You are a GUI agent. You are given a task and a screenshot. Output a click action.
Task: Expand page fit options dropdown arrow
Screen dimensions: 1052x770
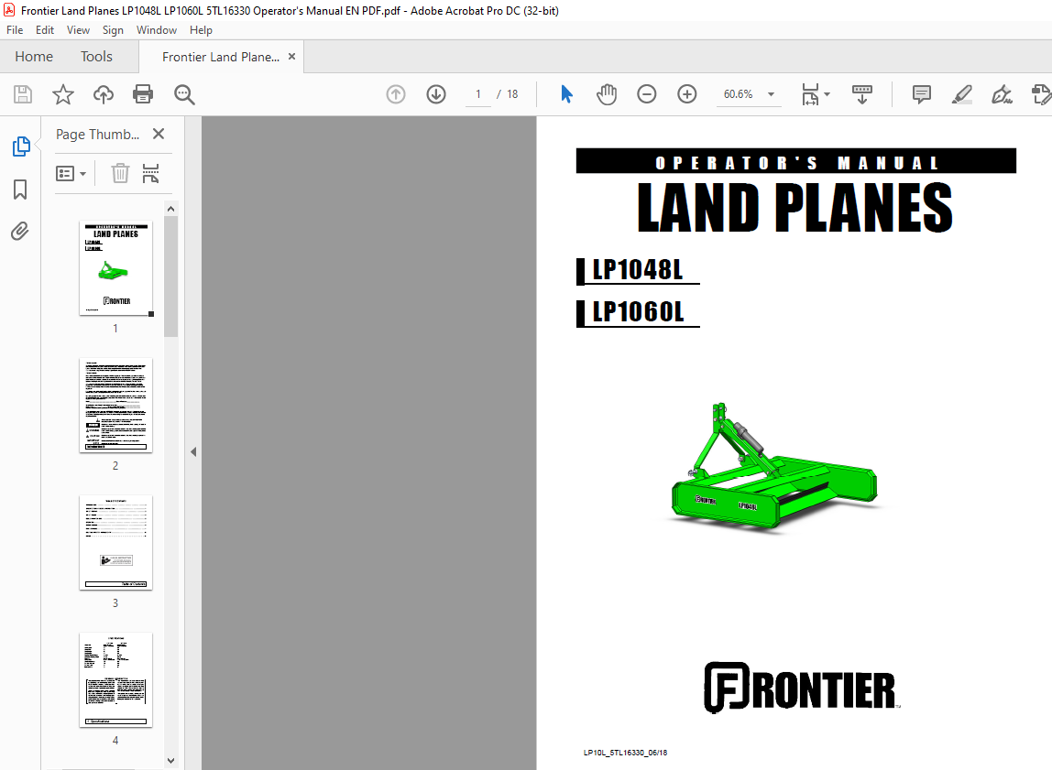click(x=827, y=94)
